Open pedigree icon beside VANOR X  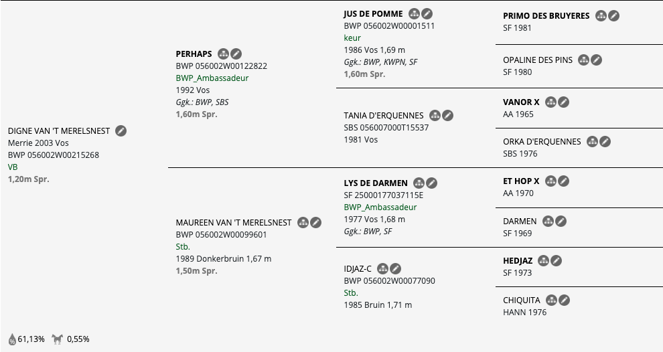click(550, 102)
